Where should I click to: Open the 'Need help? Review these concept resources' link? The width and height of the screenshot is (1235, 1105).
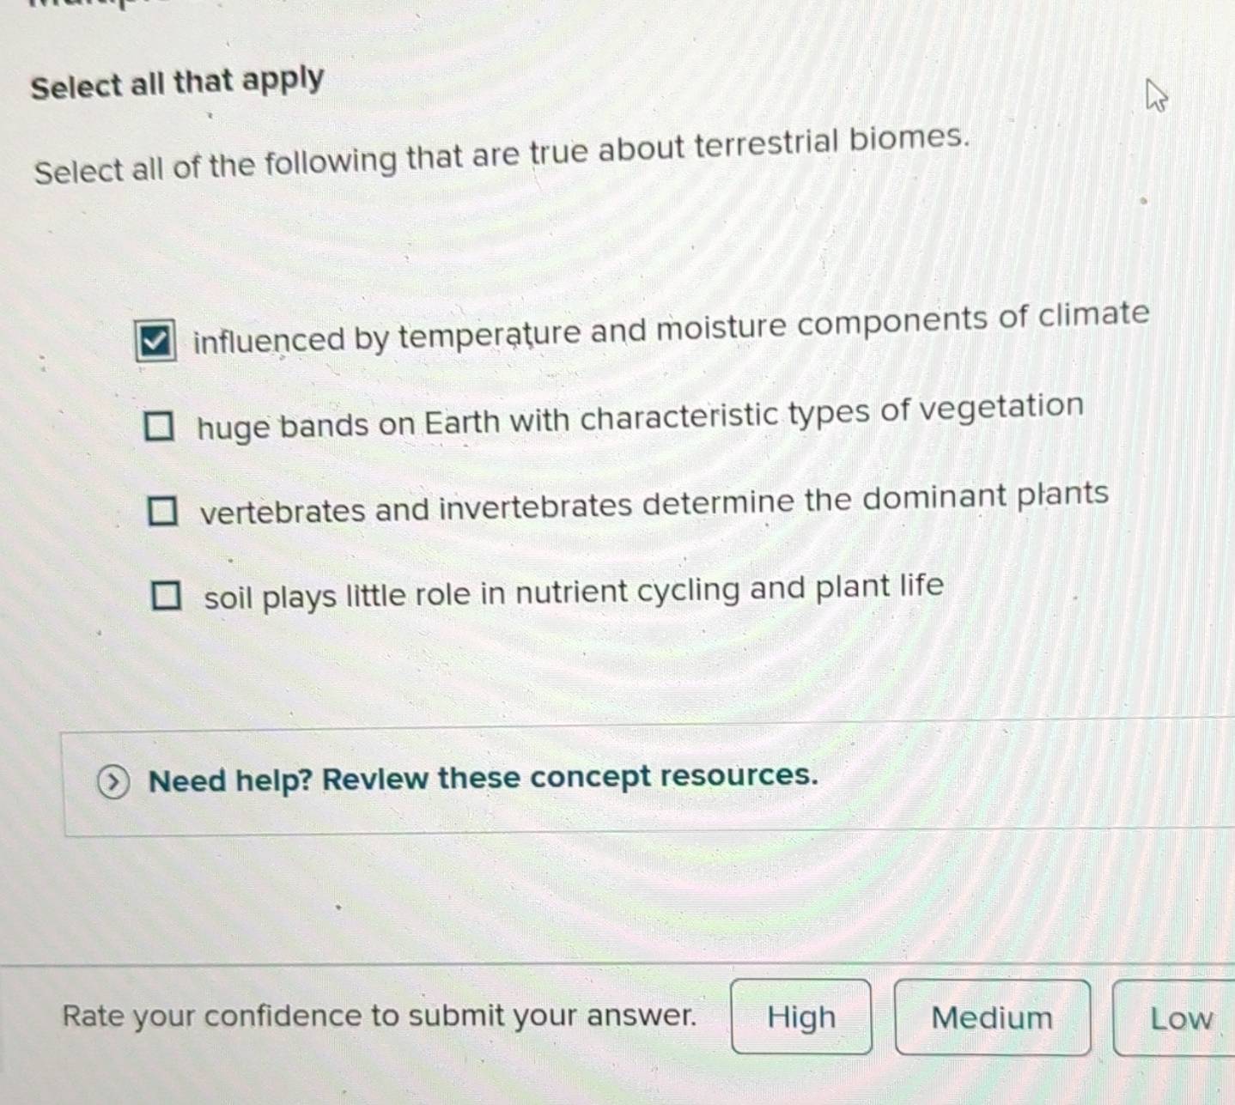coord(484,778)
